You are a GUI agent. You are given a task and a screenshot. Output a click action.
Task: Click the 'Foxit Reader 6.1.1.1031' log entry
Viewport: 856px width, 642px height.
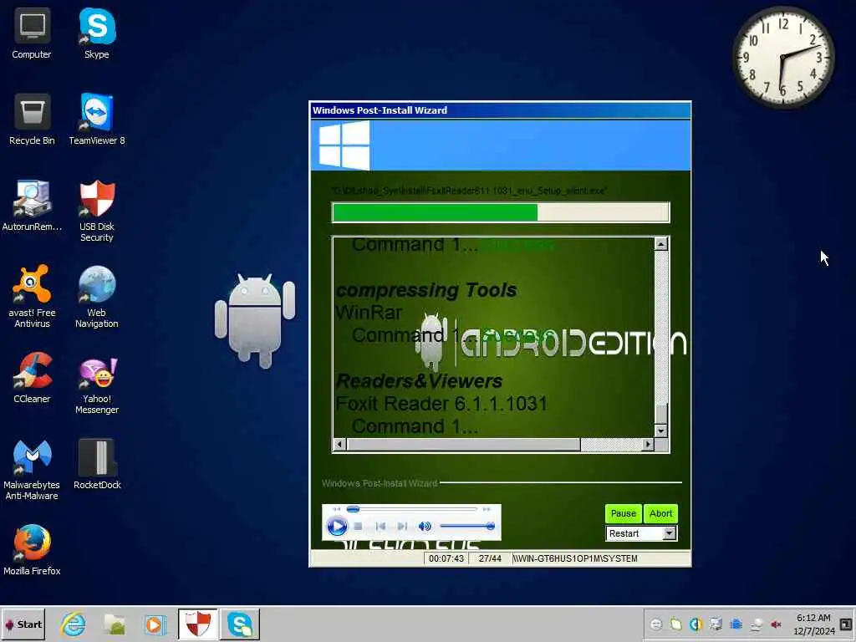(441, 404)
